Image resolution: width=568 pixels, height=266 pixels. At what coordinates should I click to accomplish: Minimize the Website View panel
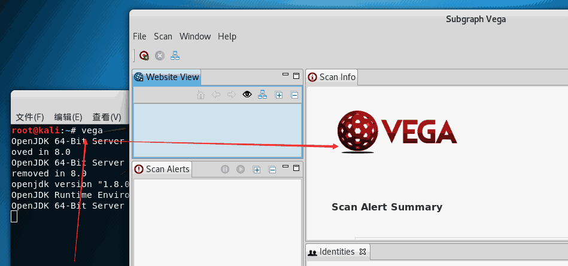pos(285,75)
